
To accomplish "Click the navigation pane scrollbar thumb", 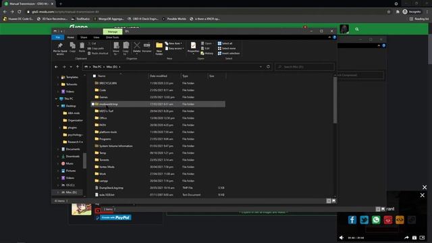I will [x=84, y=161].
